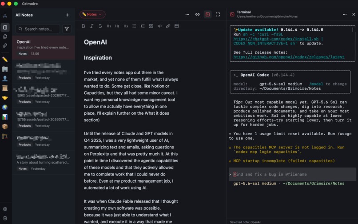
Task: Open editor more options ellipsis
Action: coord(187,14)
